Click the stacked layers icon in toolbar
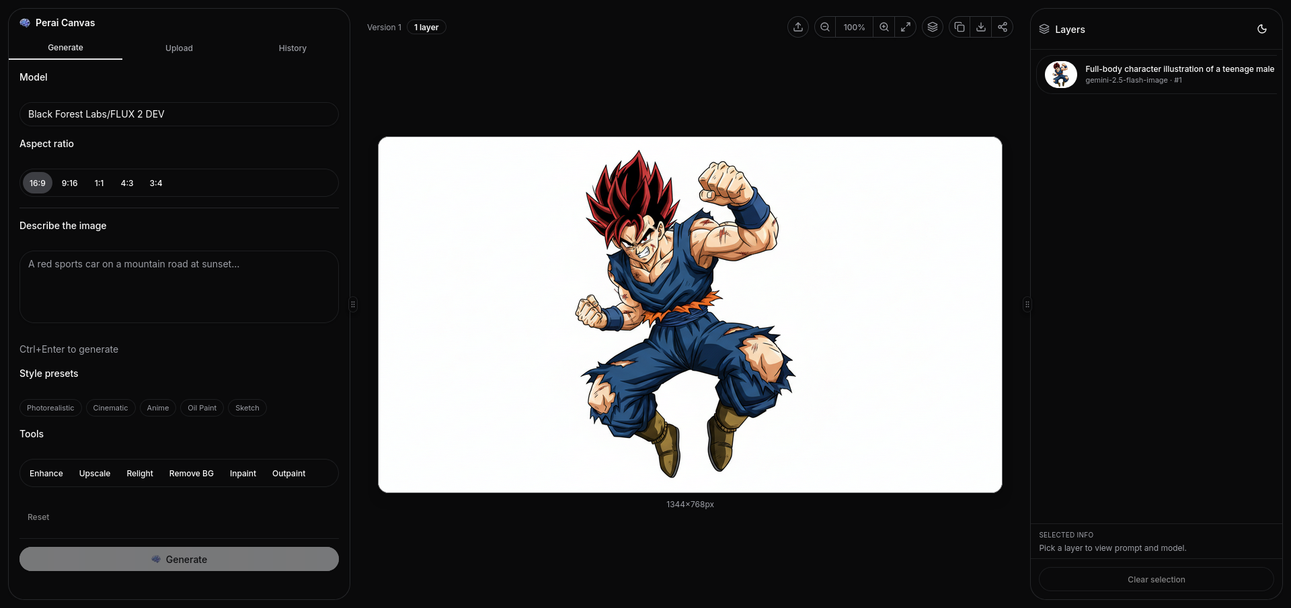Image resolution: width=1291 pixels, height=608 pixels. (933, 27)
